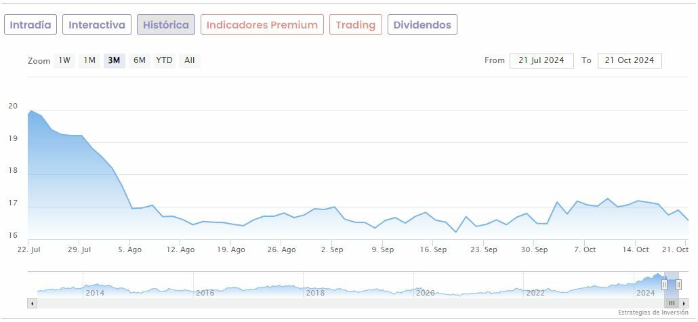Select the active 3M zoom button
Screen dimensions: 698x322
click(x=114, y=60)
